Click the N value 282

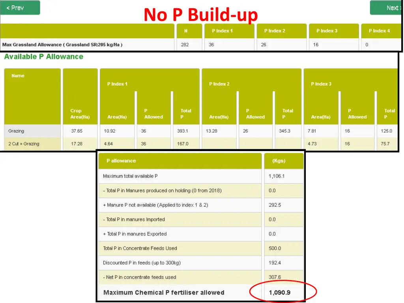185,45
